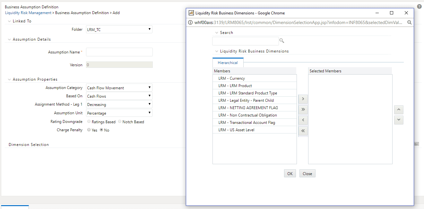Open the Assumption Category dropdown
The height and width of the screenshot is (209, 424).
(x=119, y=88)
